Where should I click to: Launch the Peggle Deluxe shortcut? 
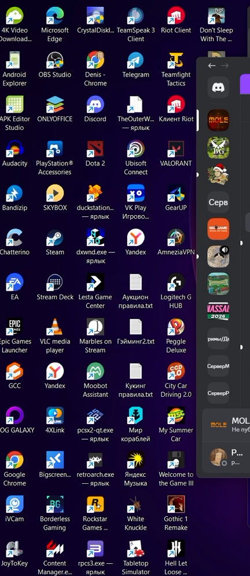tap(176, 327)
